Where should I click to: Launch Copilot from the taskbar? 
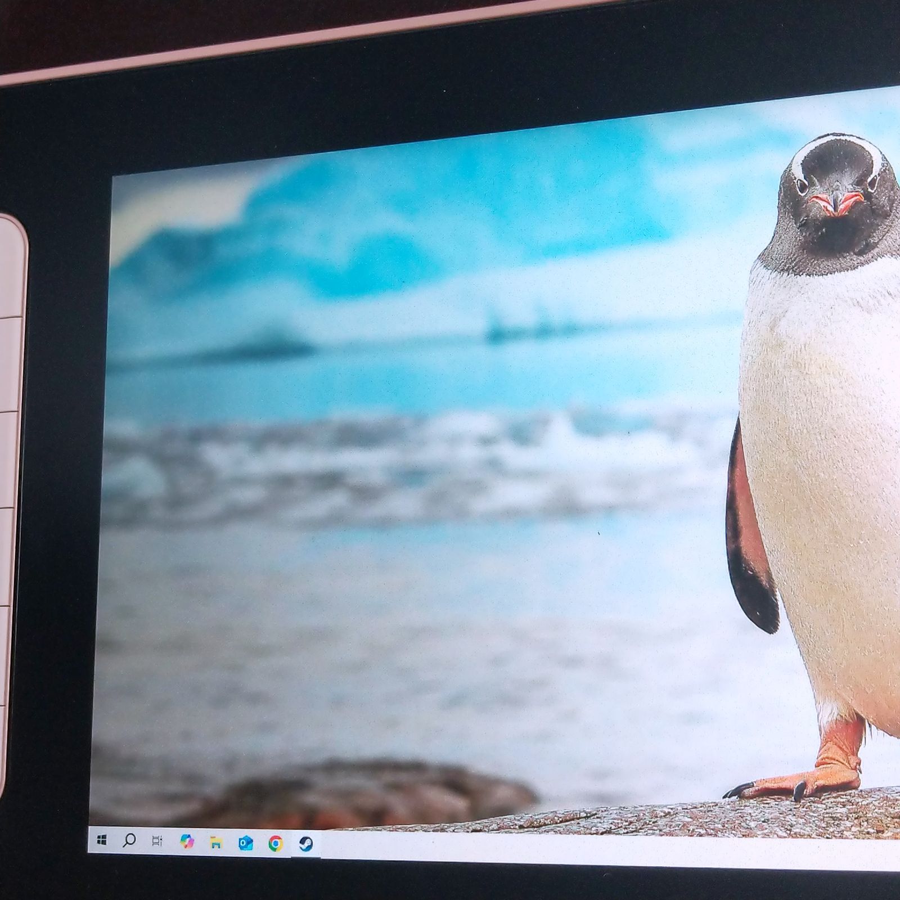point(187,841)
